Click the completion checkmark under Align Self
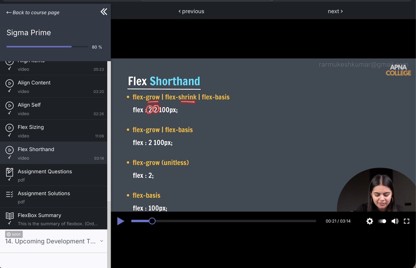Viewport: 416px width, 268px height. tap(10, 113)
